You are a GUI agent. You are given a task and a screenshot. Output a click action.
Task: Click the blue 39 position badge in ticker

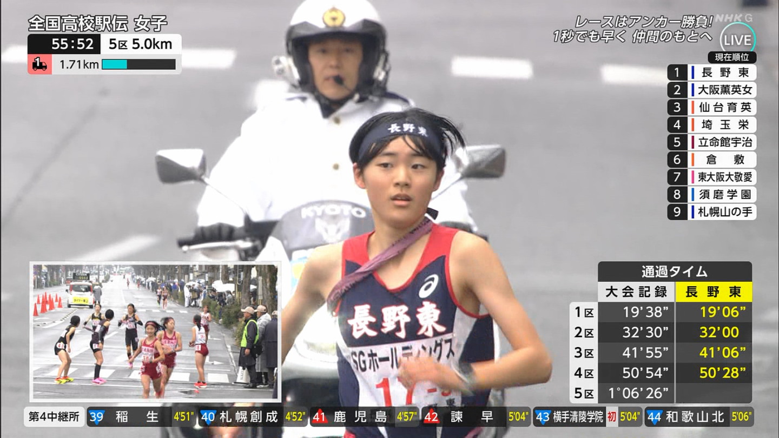(96, 417)
